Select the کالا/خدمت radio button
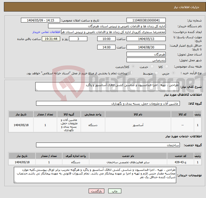Screen dimensions: 206x198 coord(133,66)
